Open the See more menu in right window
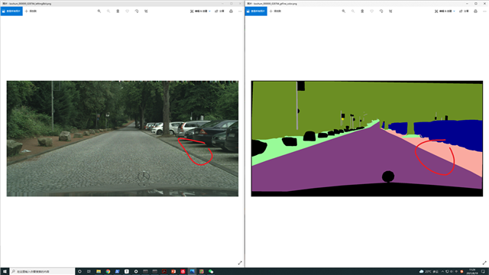Viewport: 489px width, 275px height. coord(484,11)
